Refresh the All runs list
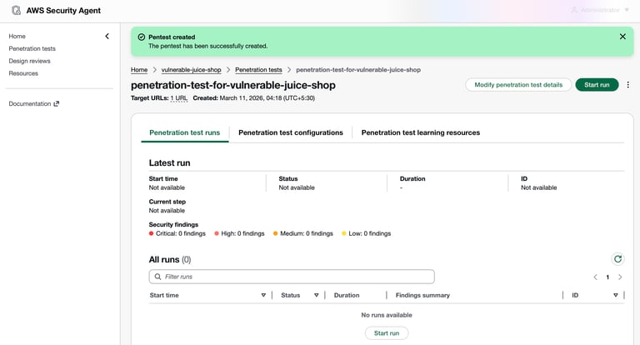The image size is (640, 345). point(618,259)
